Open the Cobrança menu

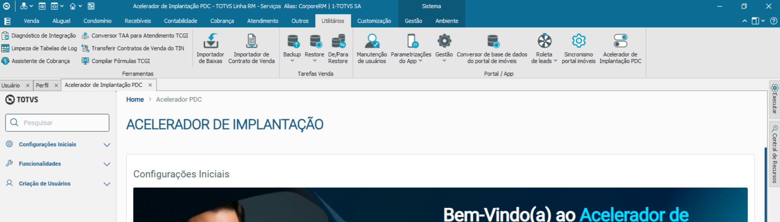pos(222,21)
